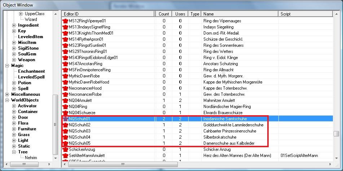The height and width of the screenshot is (171, 343).
Task: Select the Enchantment tree item
Action: (31, 71)
